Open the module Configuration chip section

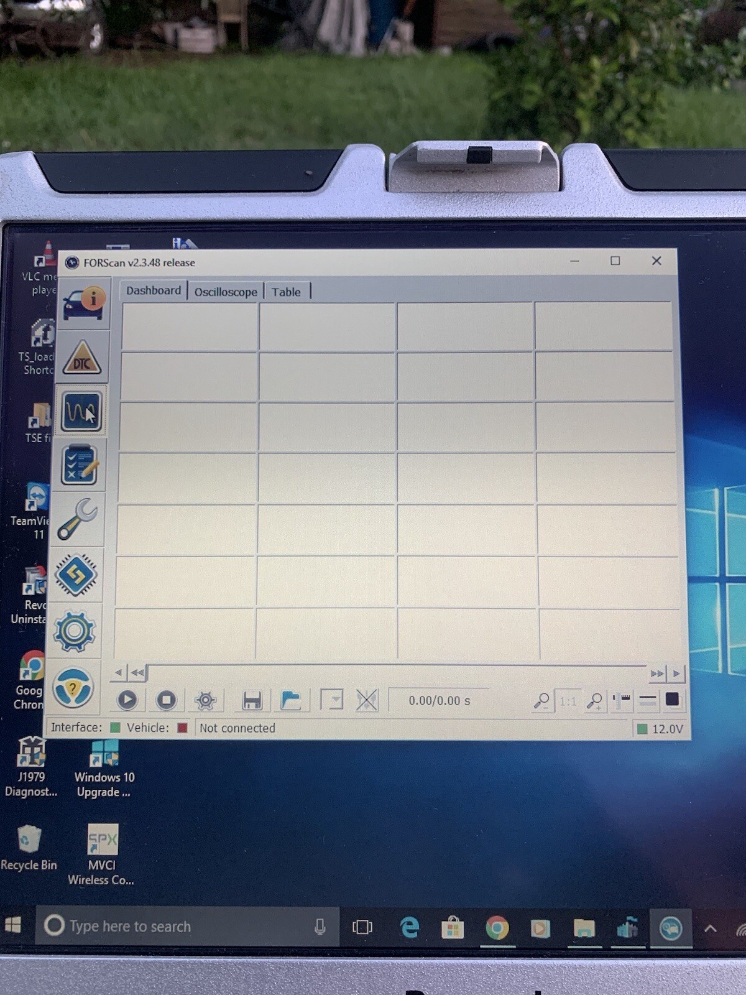pyautogui.click(x=76, y=575)
